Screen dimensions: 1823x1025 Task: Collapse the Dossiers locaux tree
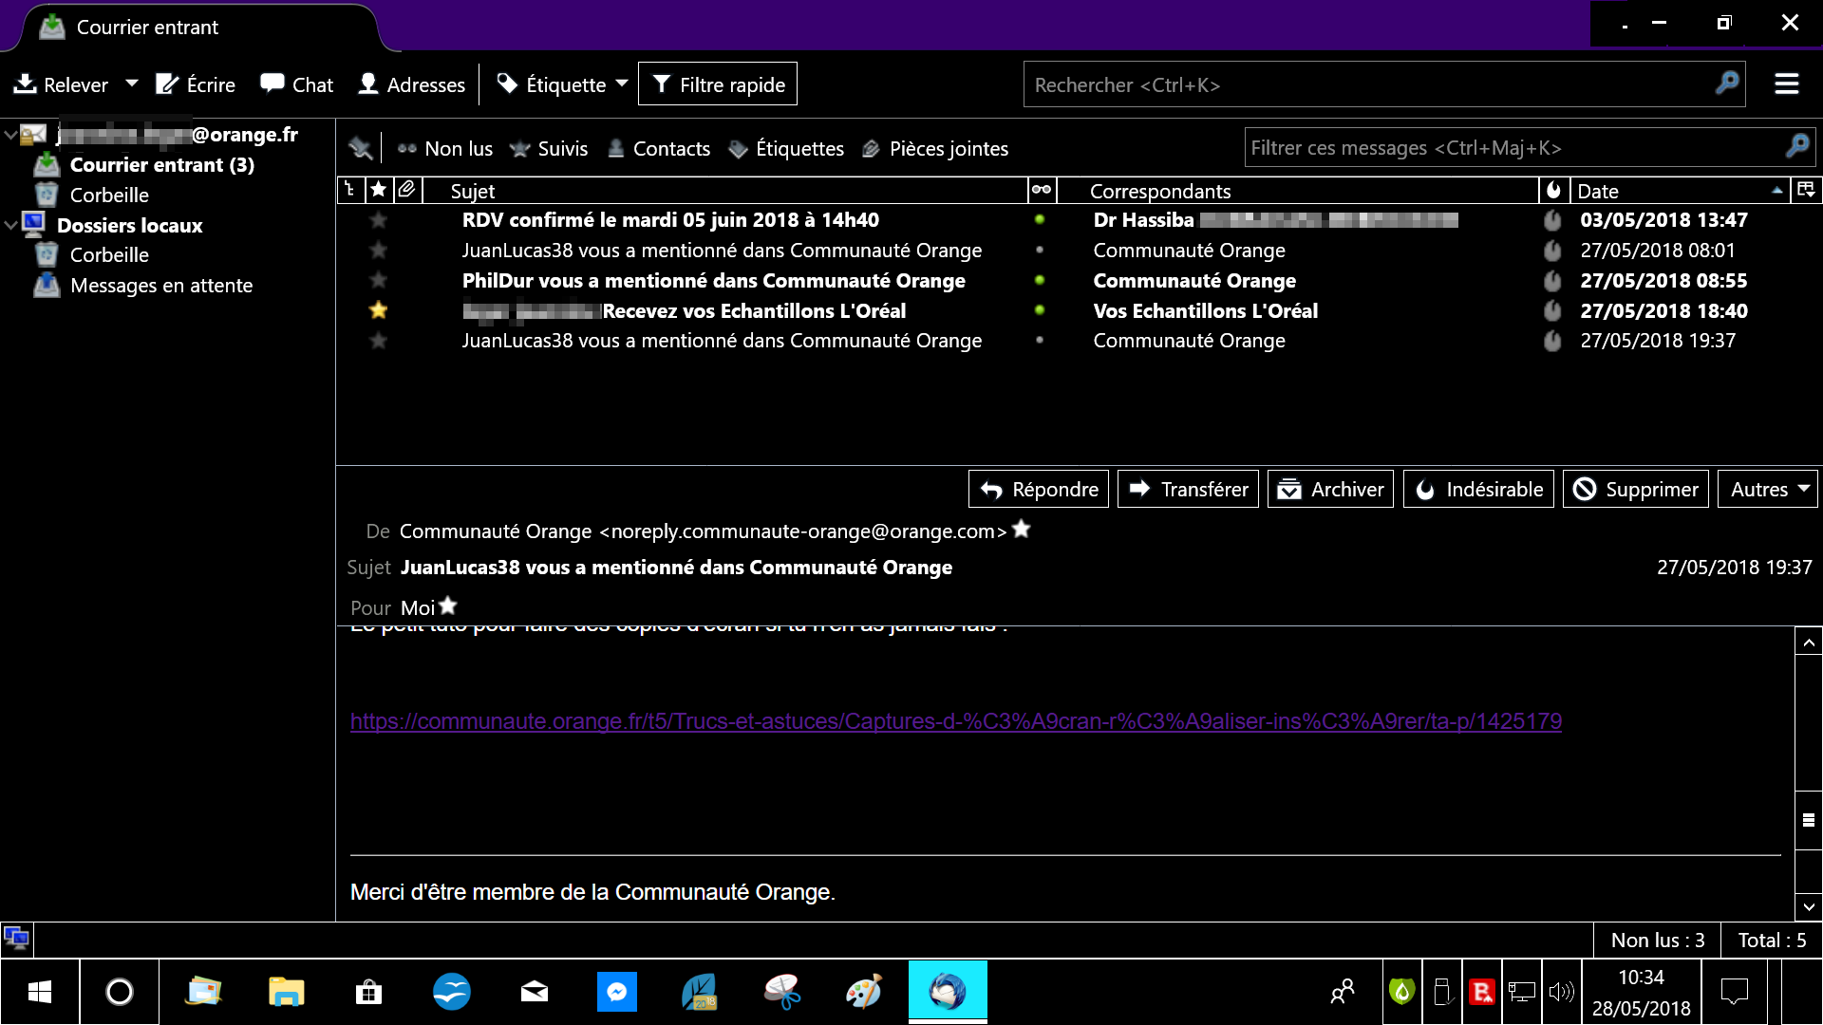tap(10, 225)
